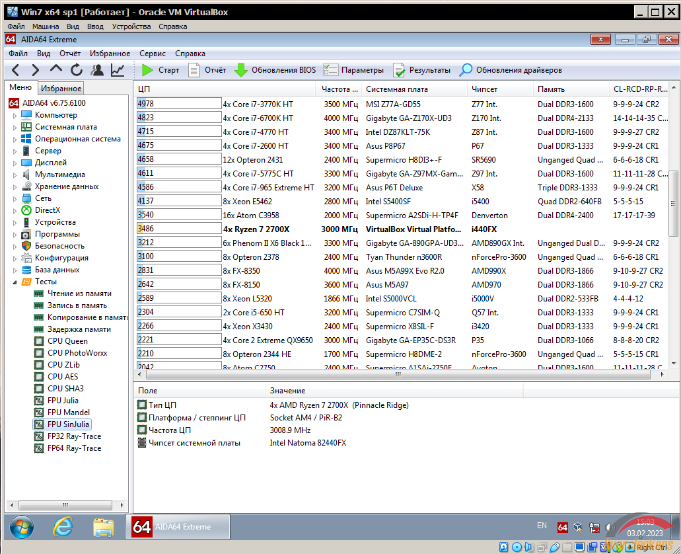The width and height of the screenshot is (681, 554).
Task: Sort by the Память column header
Action: click(x=571, y=89)
